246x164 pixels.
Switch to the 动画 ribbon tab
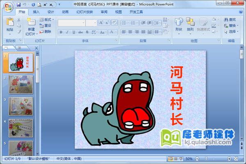[65, 12]
